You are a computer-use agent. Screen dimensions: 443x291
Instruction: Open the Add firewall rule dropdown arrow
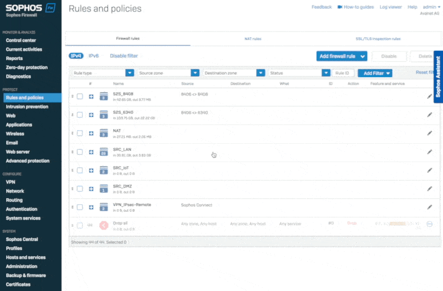[x=363, y=56]
